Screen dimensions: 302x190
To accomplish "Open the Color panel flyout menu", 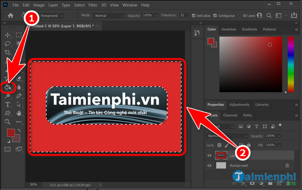I will 296,30.
